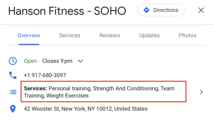214x124 pixels.
Task: Select the Overview tab
Action: point(29,35)
